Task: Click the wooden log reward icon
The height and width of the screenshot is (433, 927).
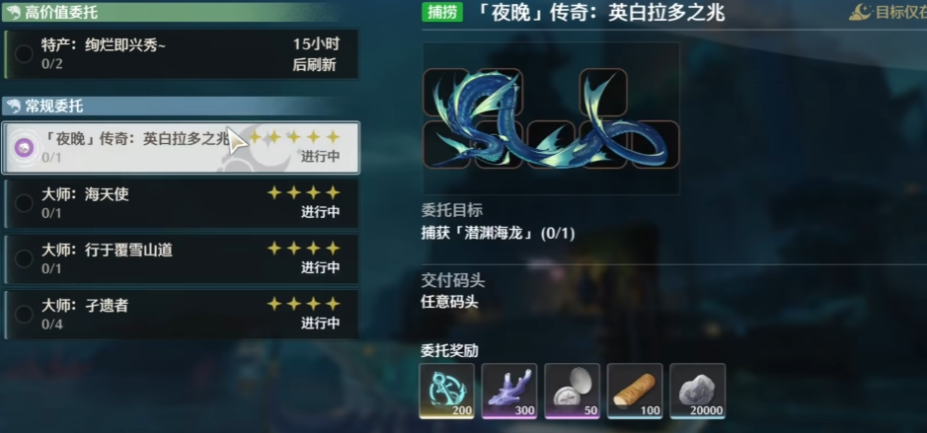Action: [635, 391]
